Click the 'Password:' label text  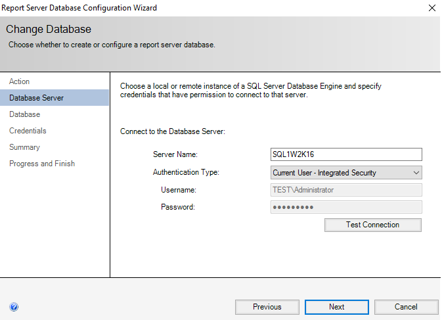(x=178, y=207)
